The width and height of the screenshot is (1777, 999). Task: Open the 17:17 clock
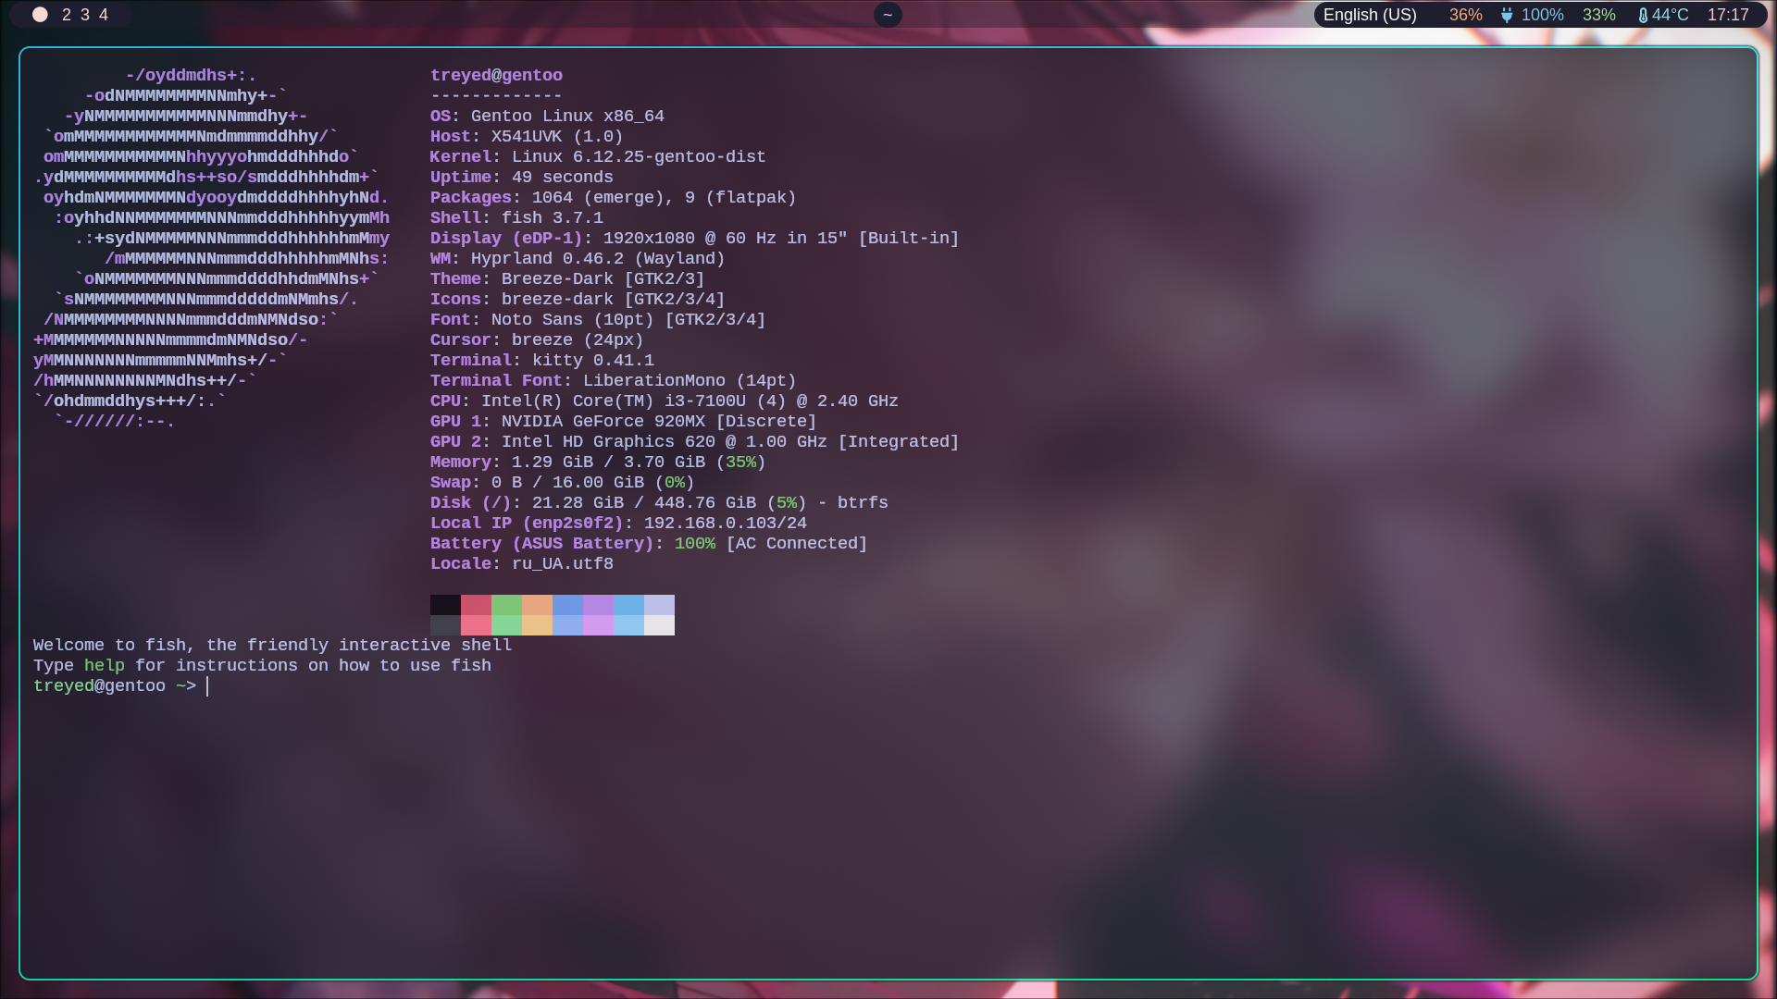pyautogui.click(x=1727, y=15)
